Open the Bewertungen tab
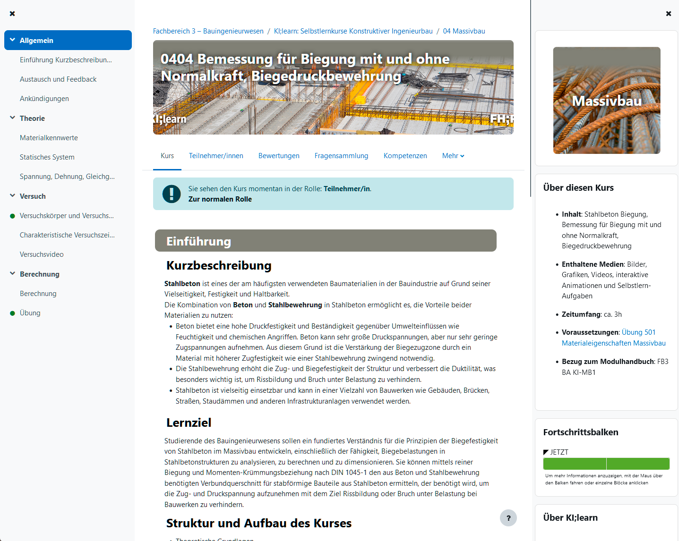Screen dimensions: 679x541 click(279, 156)
